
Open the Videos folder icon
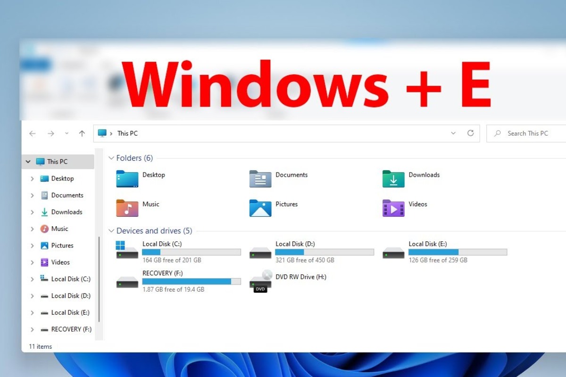point(392,208)
